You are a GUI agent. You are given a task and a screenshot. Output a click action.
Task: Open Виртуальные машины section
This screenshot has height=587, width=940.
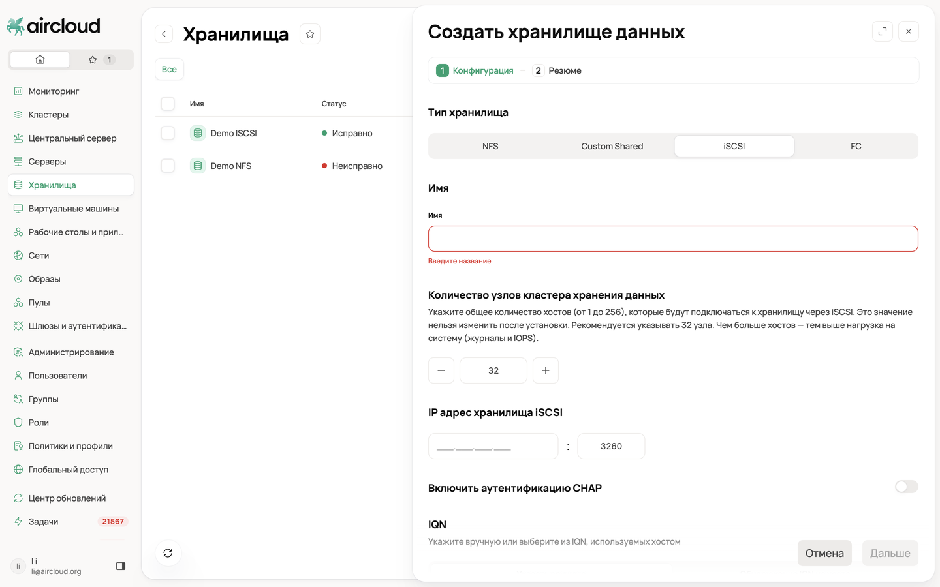click(70, 209)
